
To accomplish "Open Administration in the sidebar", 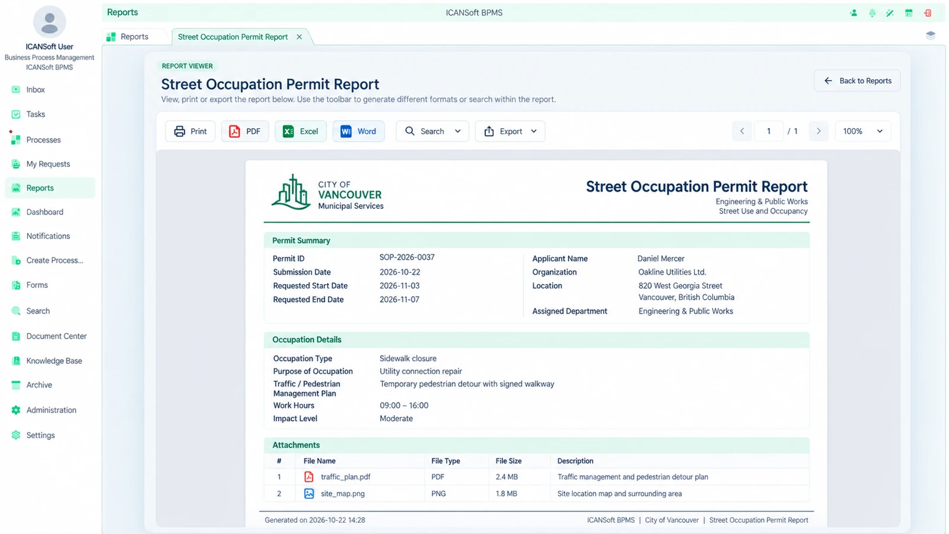I will (x=50, y=410).
